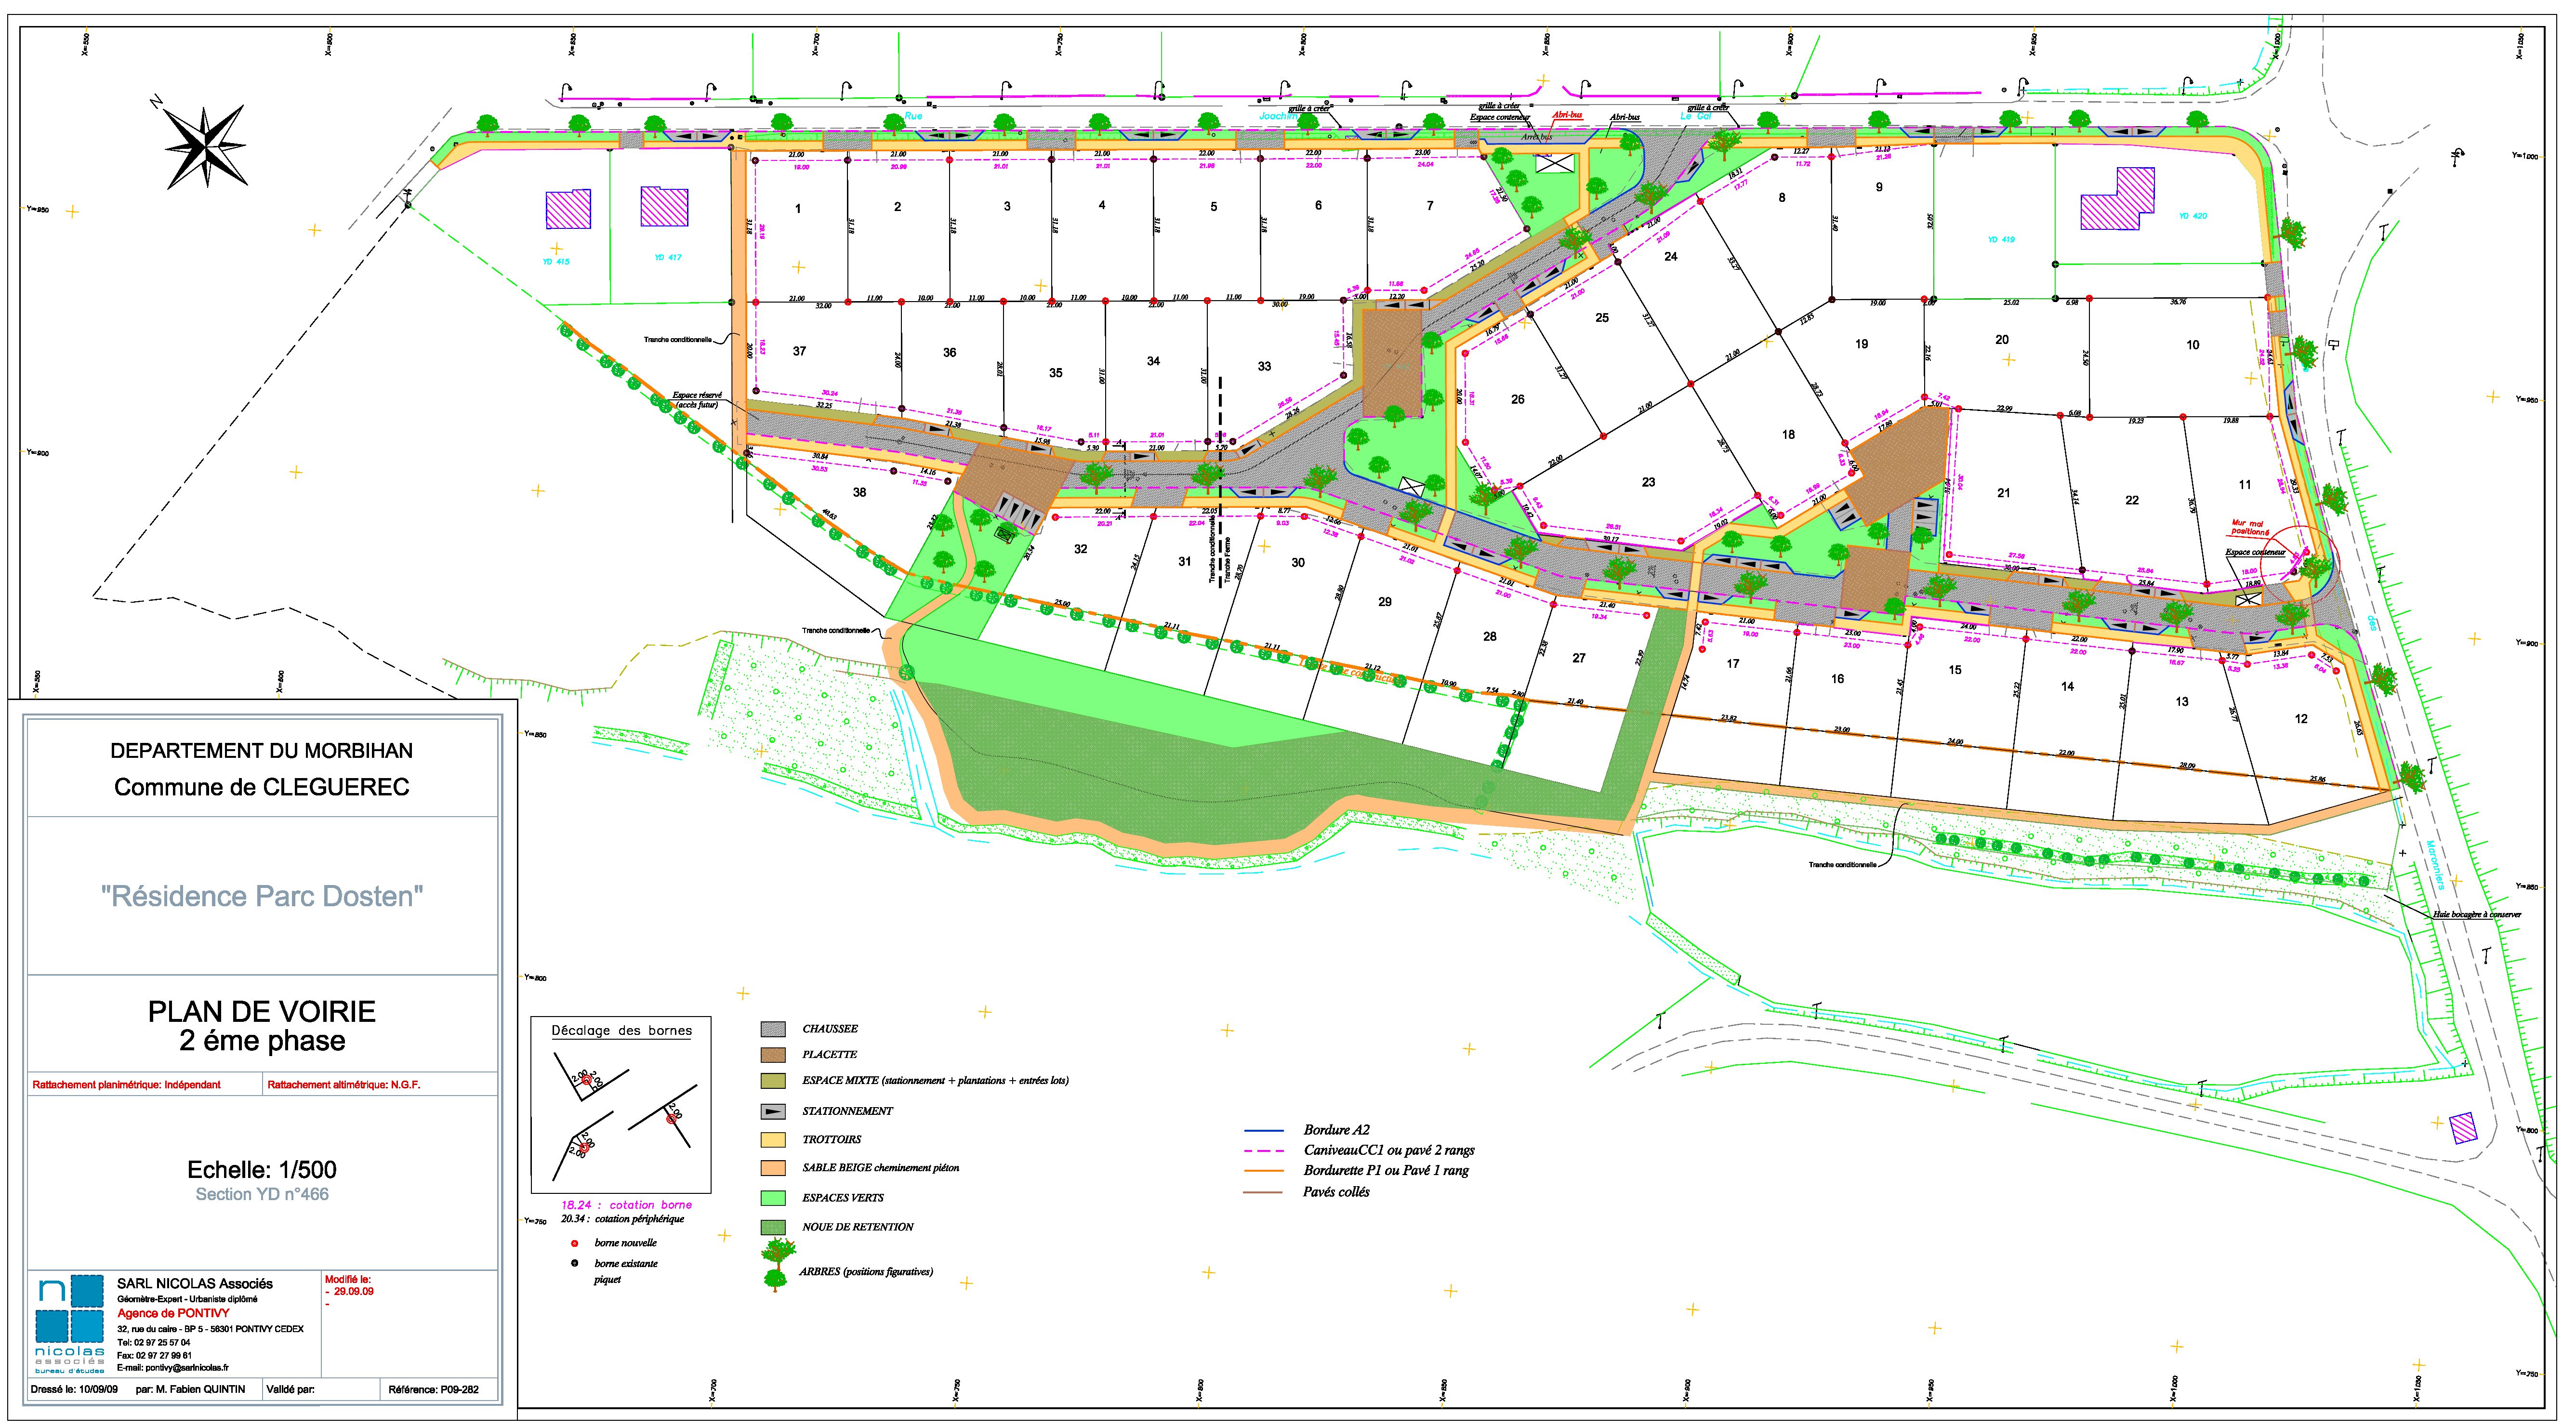Click lot number 23 on the plan
This screenshot has width=2576, height=1428.
point(1648,482)
